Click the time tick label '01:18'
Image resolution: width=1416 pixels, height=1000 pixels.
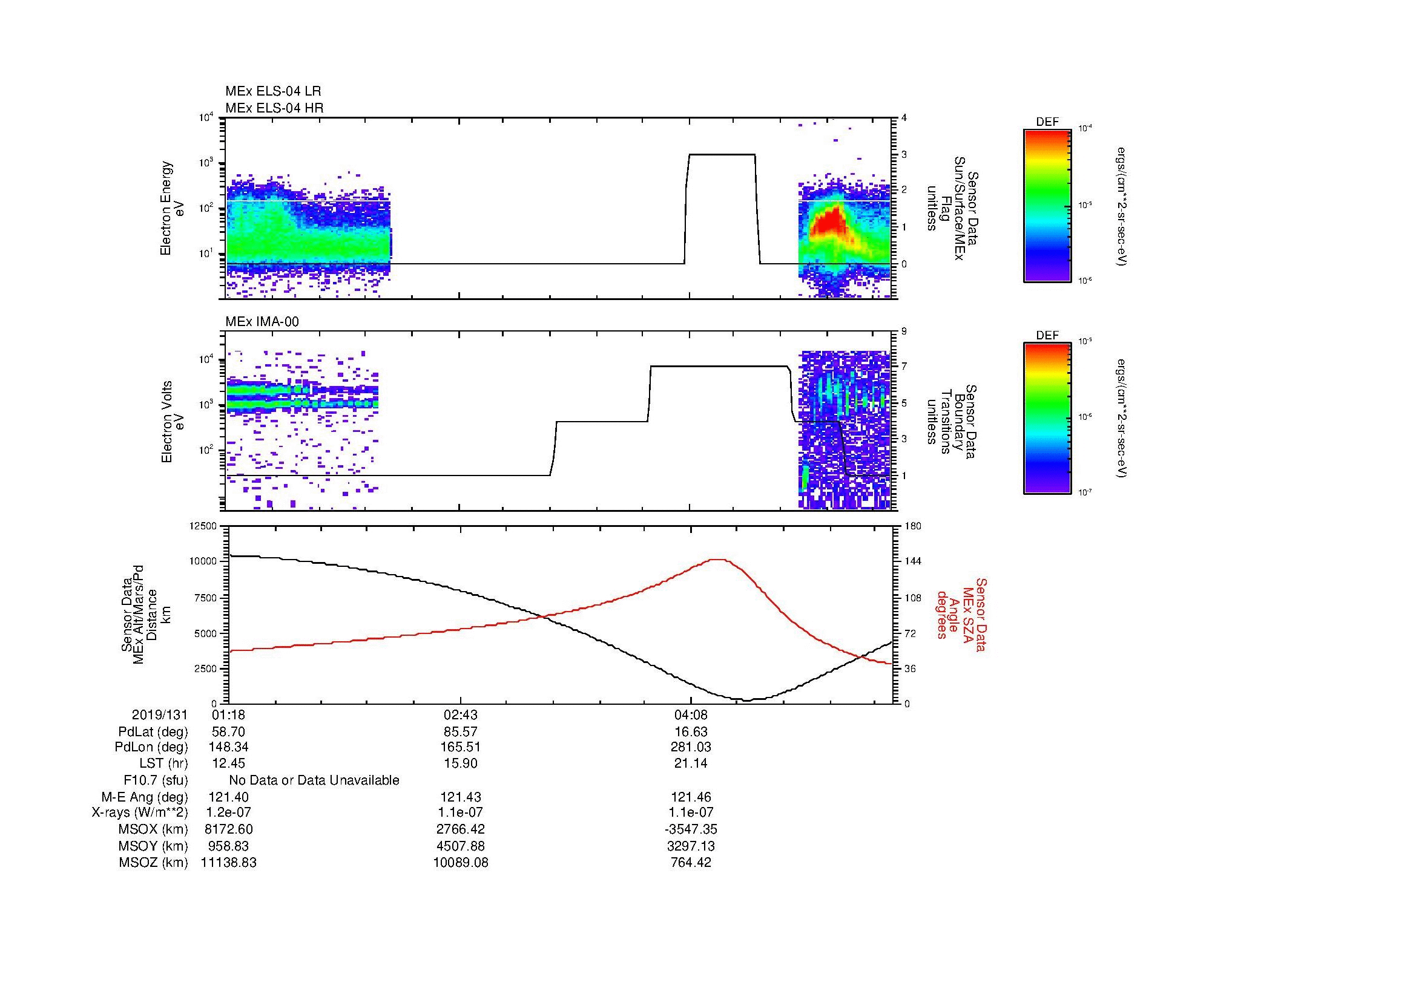coord(229,714)
